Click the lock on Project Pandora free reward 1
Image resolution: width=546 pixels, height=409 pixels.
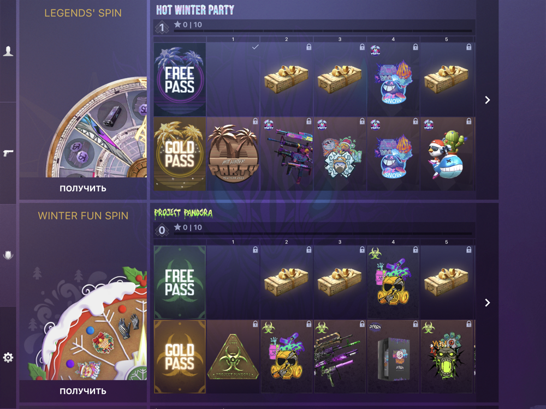pos(255,250)
